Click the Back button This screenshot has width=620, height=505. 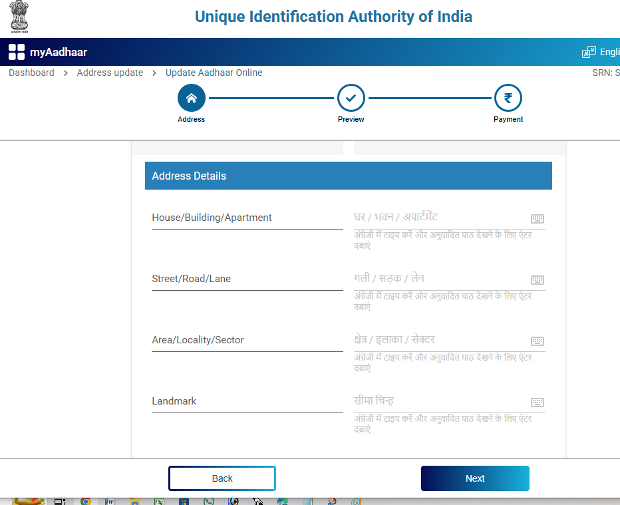[222, 478]
